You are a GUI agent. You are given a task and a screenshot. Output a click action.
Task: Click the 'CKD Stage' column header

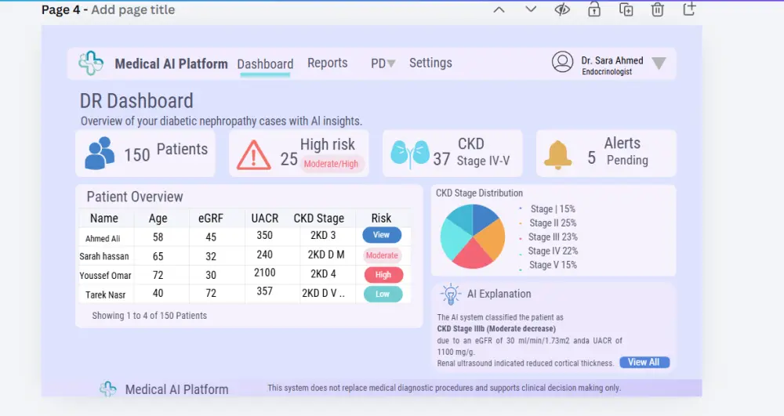[319, 219]
